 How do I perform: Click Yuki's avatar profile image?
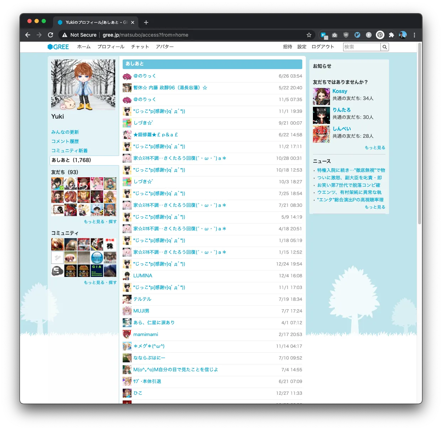pos(83,85)
